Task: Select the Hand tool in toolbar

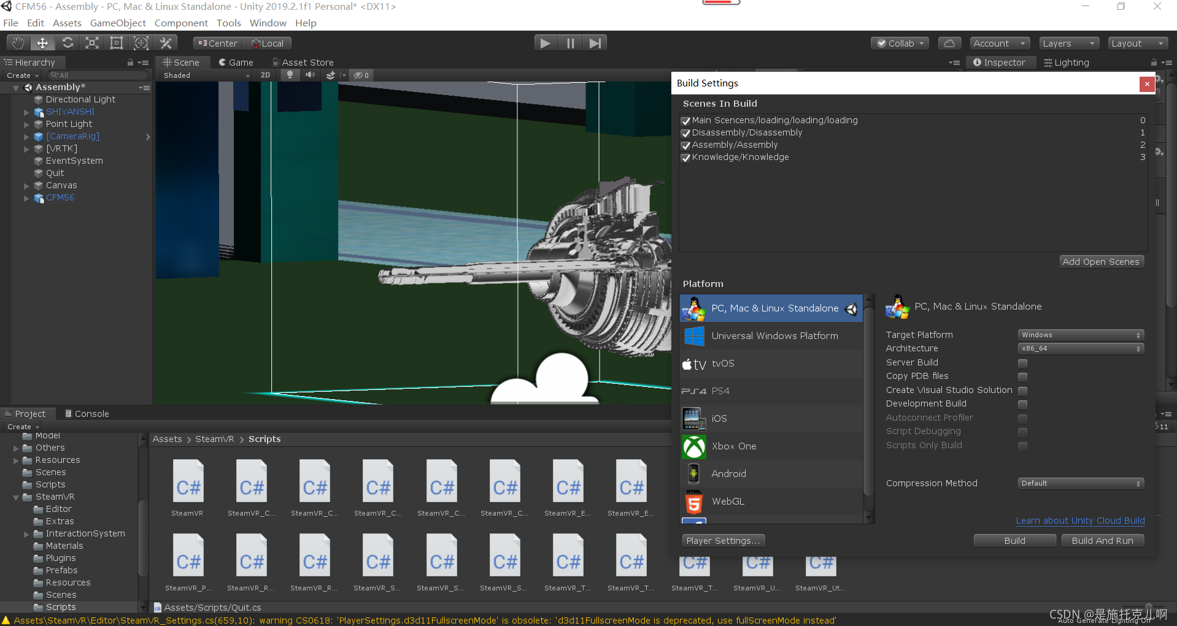Action: (18, 43)
